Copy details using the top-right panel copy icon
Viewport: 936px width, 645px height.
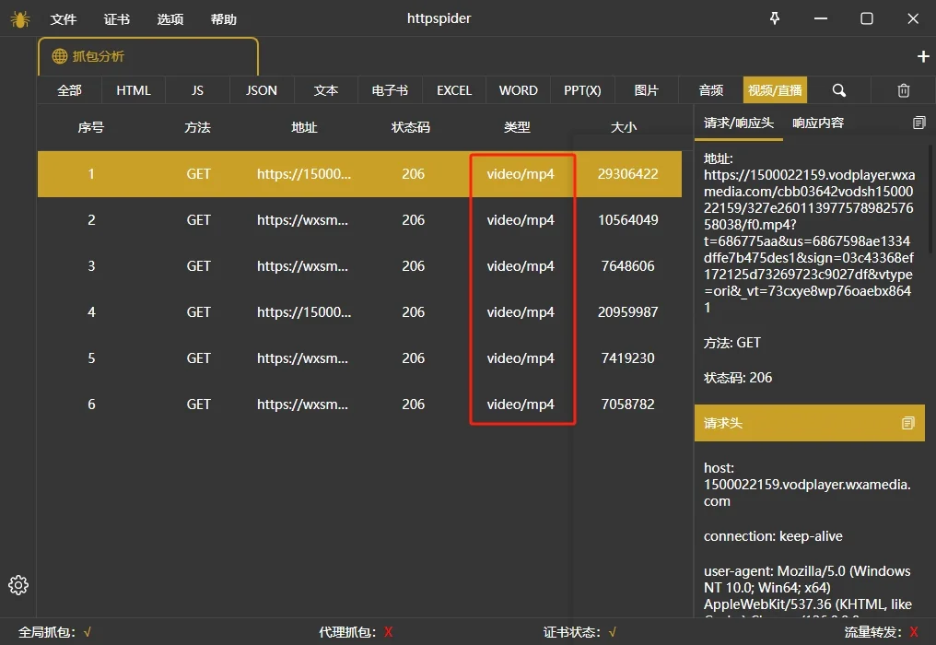pos(918,123)
